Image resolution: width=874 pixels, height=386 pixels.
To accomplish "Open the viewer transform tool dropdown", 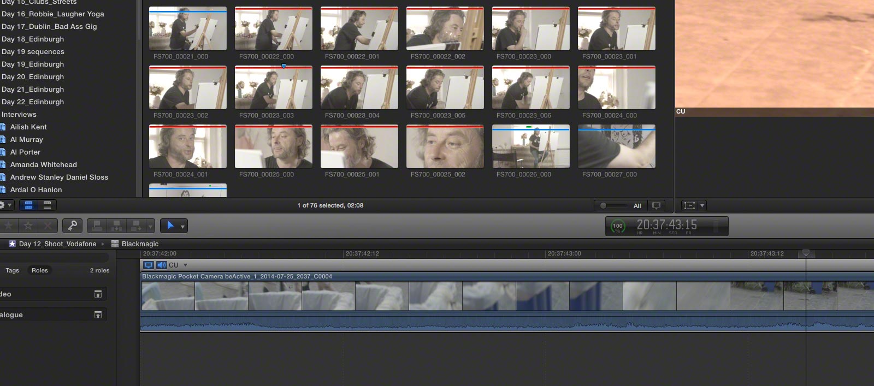I will pos(702,206).
